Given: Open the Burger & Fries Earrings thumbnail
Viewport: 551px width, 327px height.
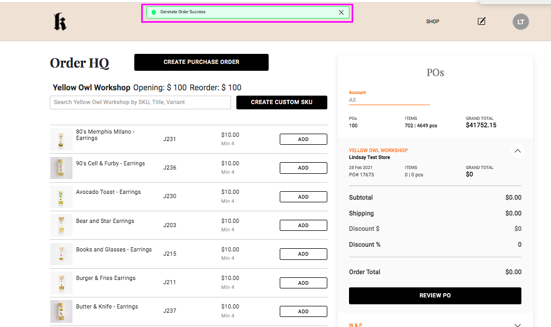Looking at the screenshot, I should 61,283.
